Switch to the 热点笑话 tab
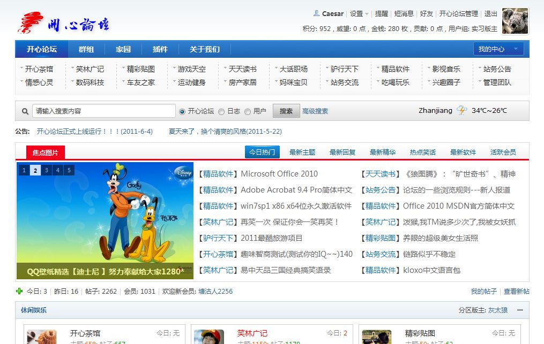 click(x=422, y=152)
